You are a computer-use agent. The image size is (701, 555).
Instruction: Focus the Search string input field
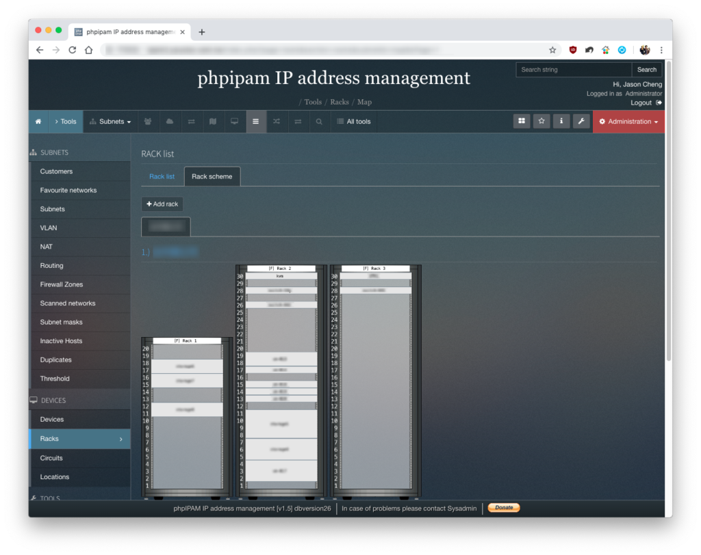[x=574, y=70]
